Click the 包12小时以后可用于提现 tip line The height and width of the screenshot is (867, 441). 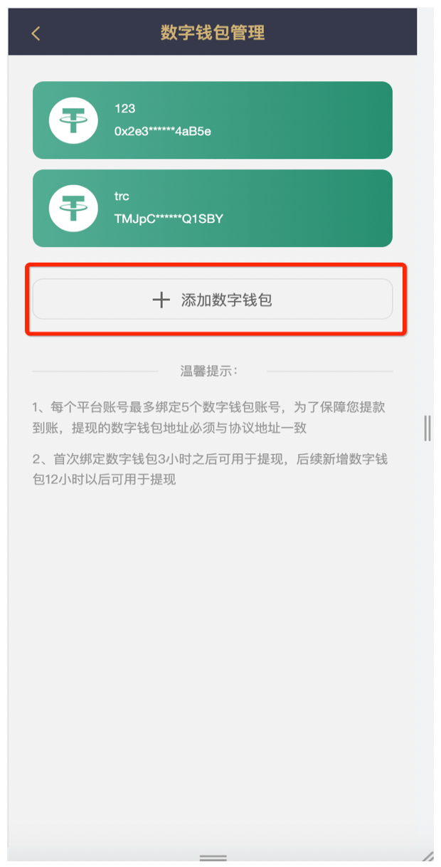(104, 480)
